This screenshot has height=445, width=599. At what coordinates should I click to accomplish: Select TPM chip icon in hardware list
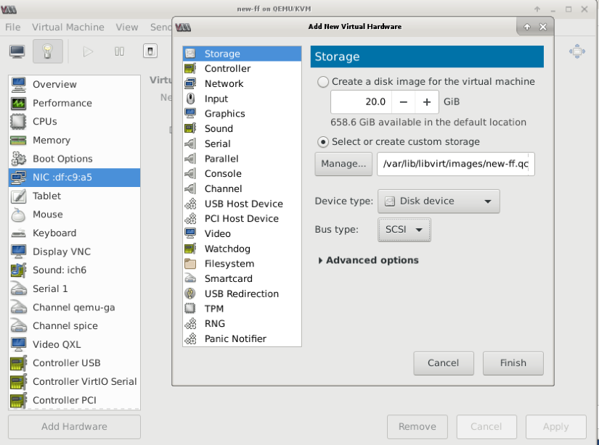[190, 309]
